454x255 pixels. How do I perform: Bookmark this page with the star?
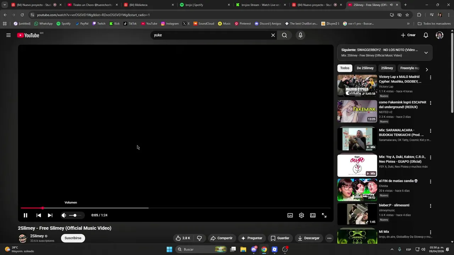click(x=407, y=15)
